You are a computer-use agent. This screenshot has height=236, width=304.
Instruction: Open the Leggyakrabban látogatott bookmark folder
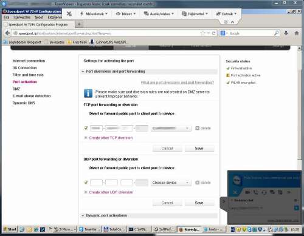click(22, 42)
